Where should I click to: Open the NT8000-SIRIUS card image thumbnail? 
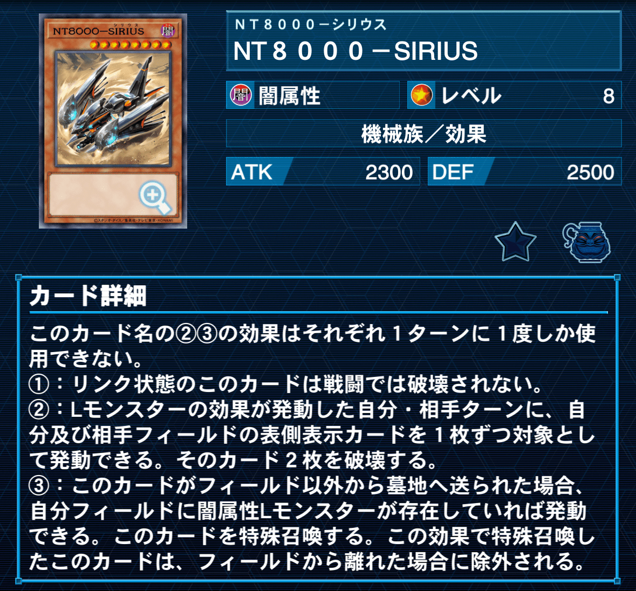[x=113, y=121]
